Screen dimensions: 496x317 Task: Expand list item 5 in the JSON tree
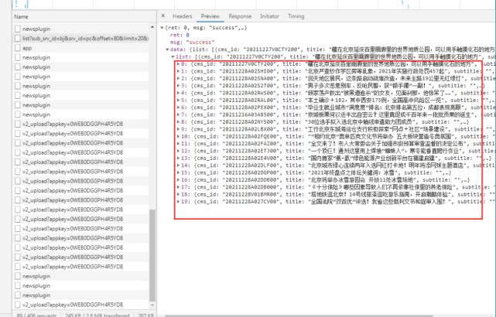pyautogui.click(x=179, y=101)
